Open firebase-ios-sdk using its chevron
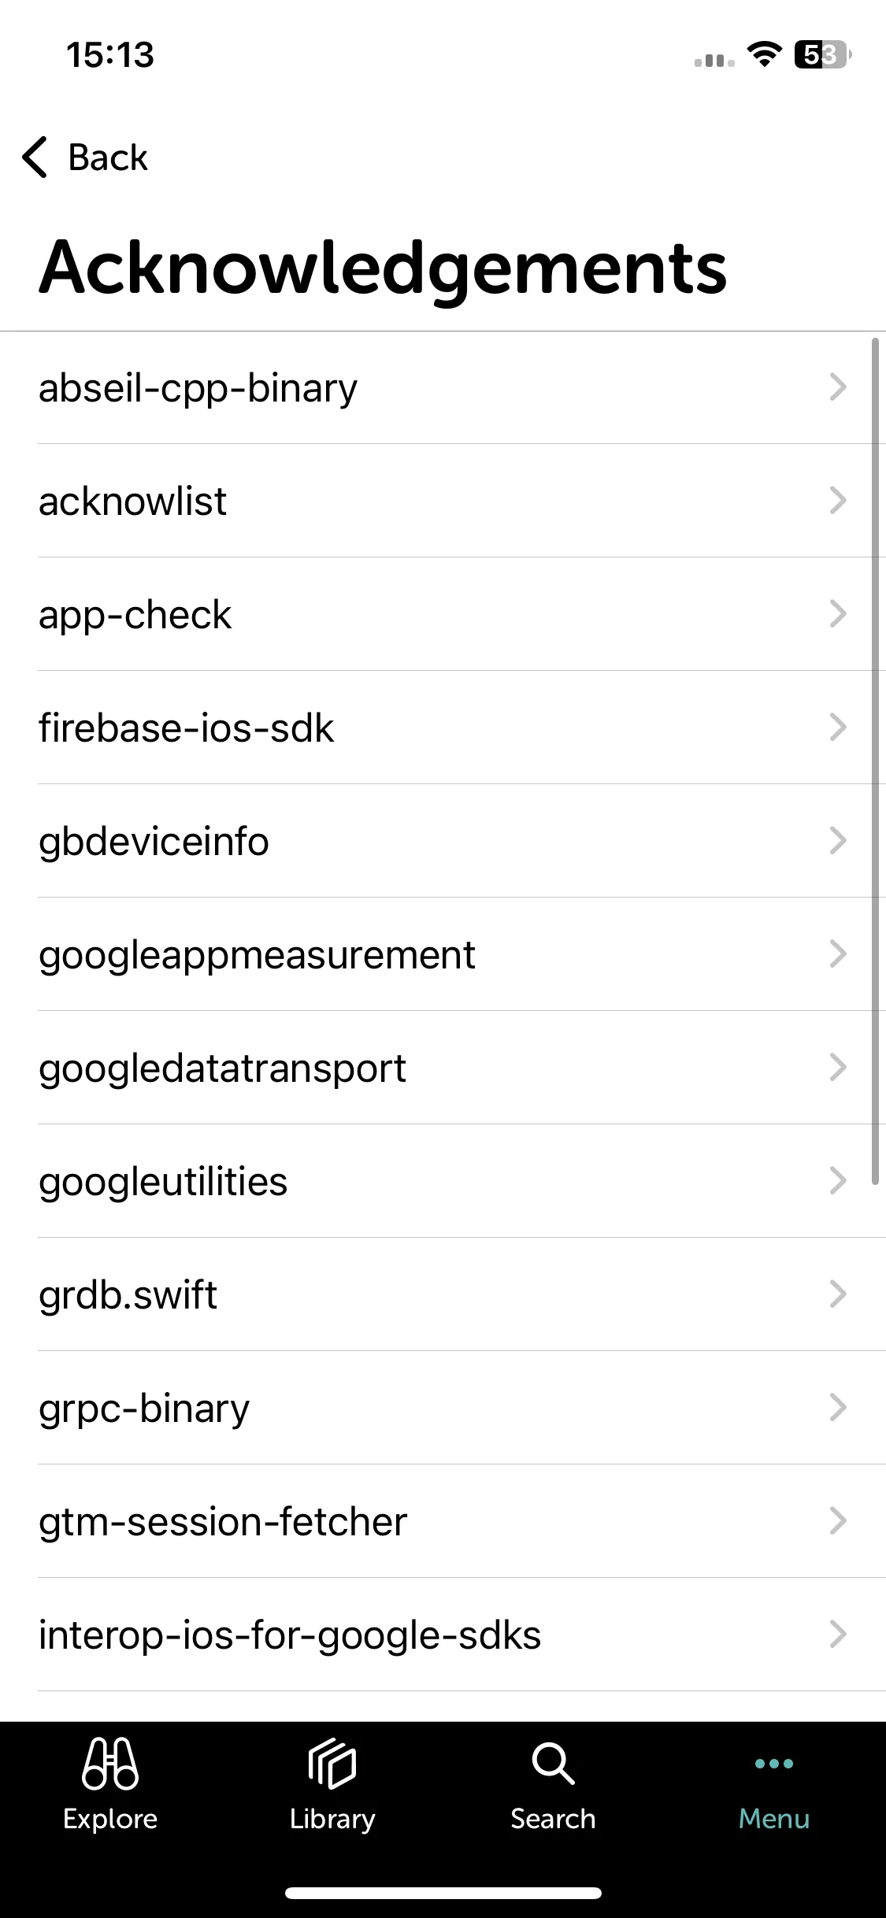 point(838,728)
